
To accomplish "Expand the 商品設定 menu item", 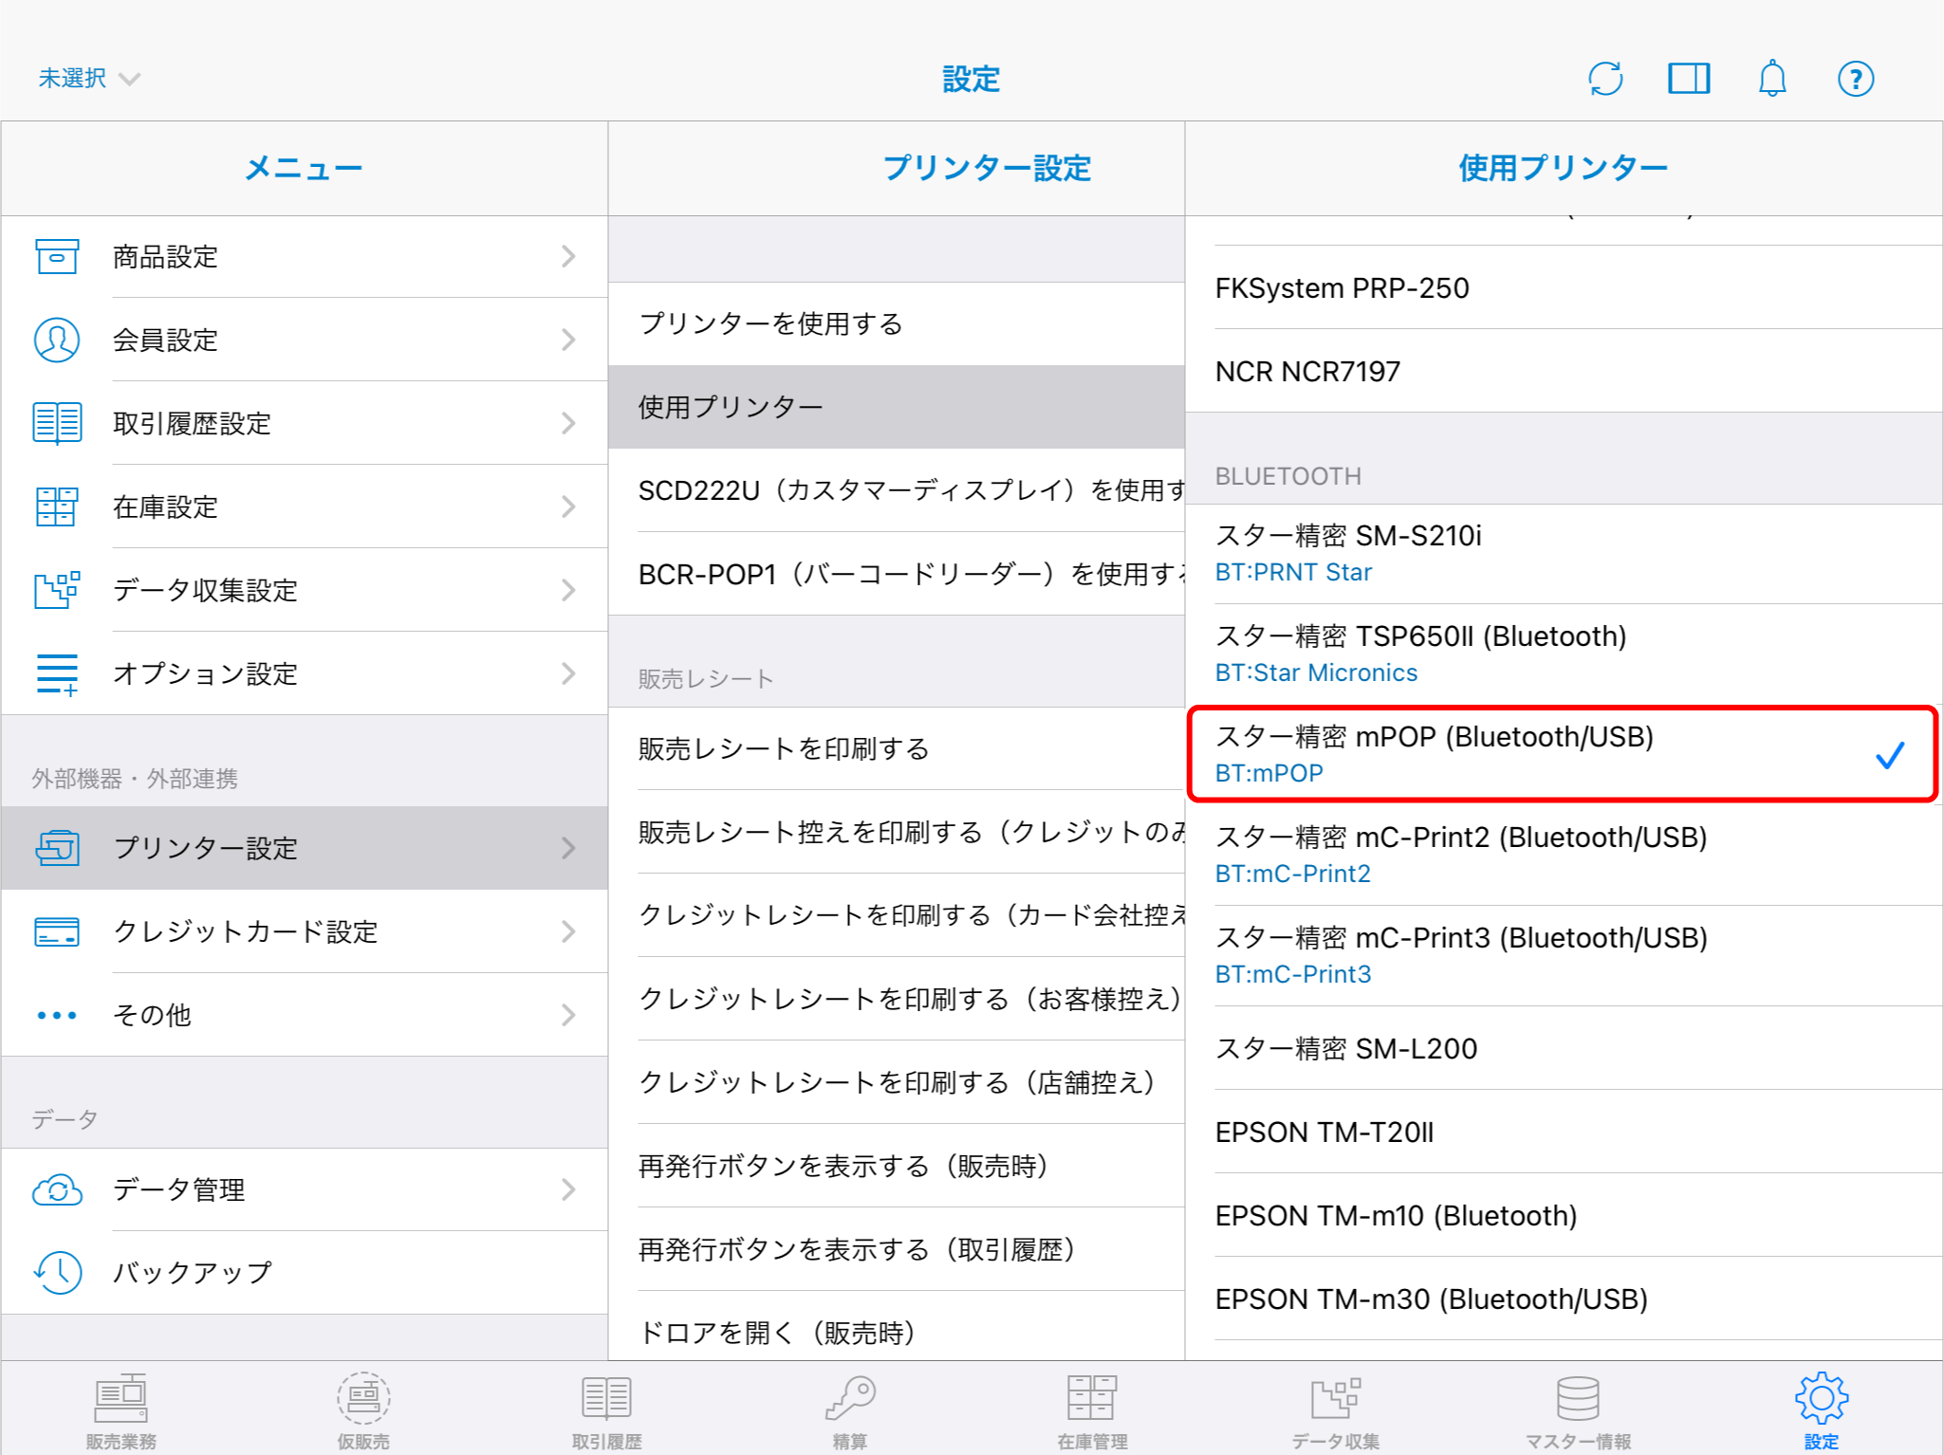I will (304, 256).
